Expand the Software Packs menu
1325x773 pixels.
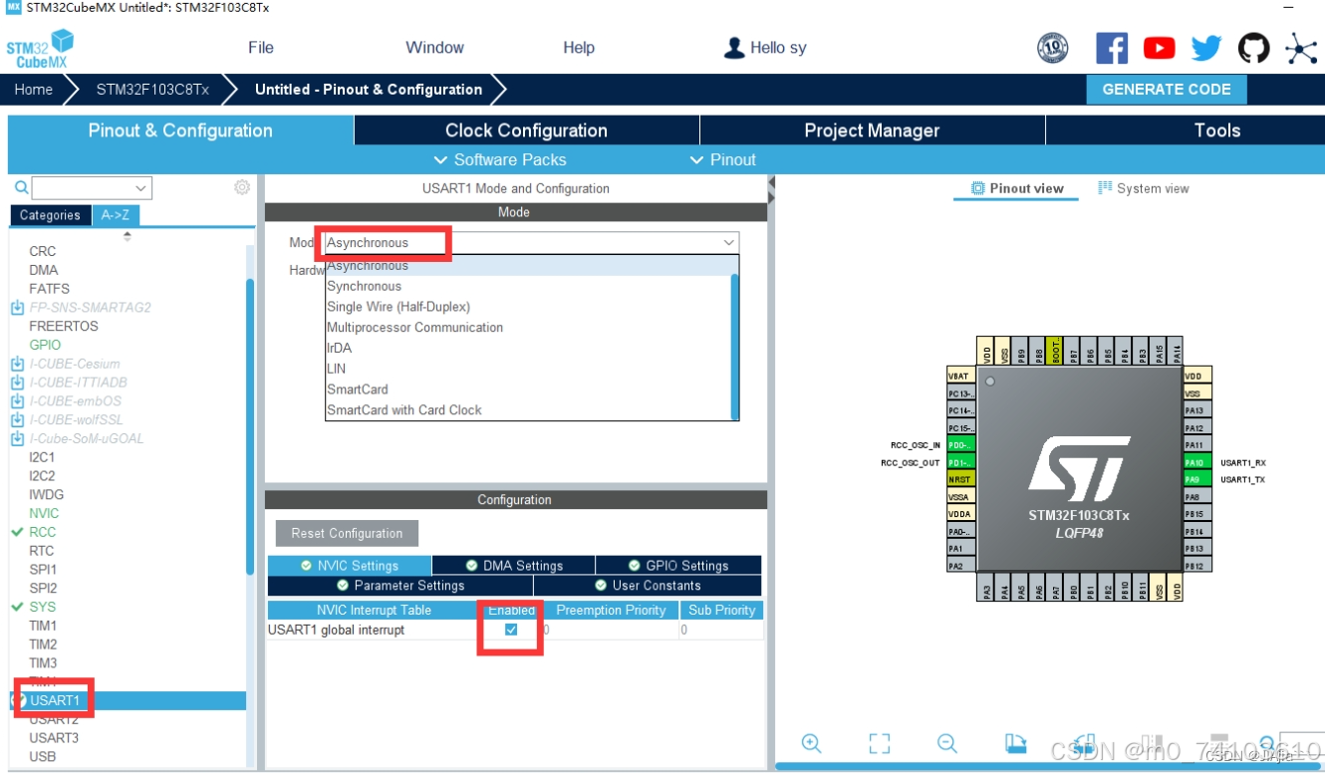(500, 159)
